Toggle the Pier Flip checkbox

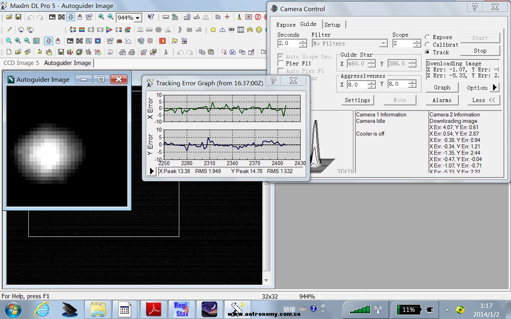point(280,63)
